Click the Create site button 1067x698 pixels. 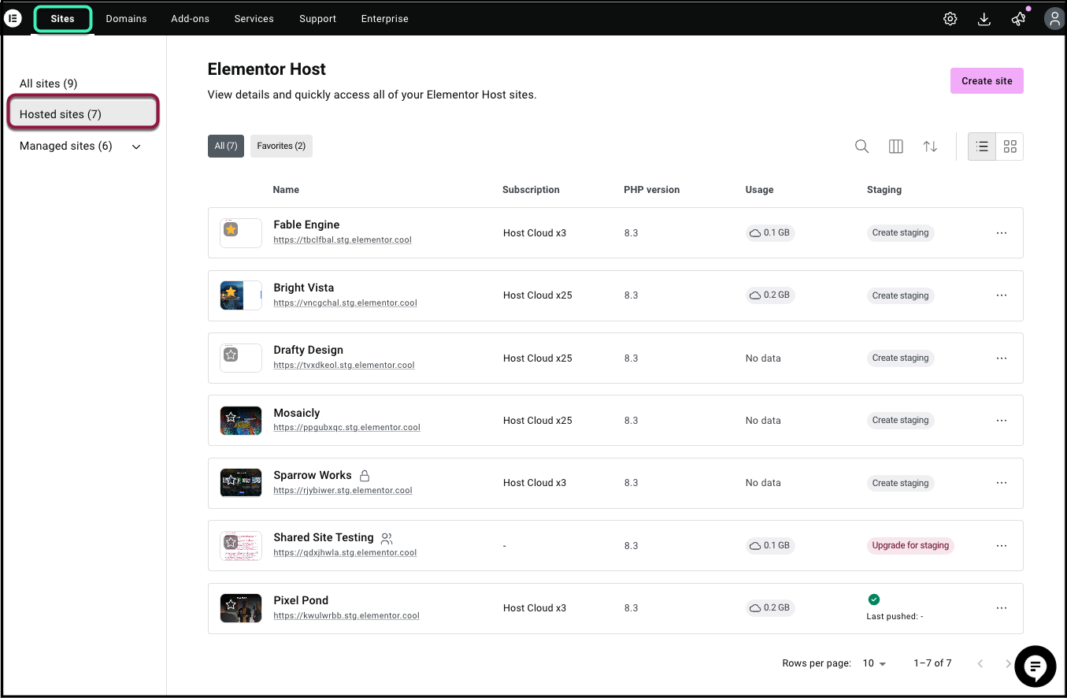[x=986, y=81]
